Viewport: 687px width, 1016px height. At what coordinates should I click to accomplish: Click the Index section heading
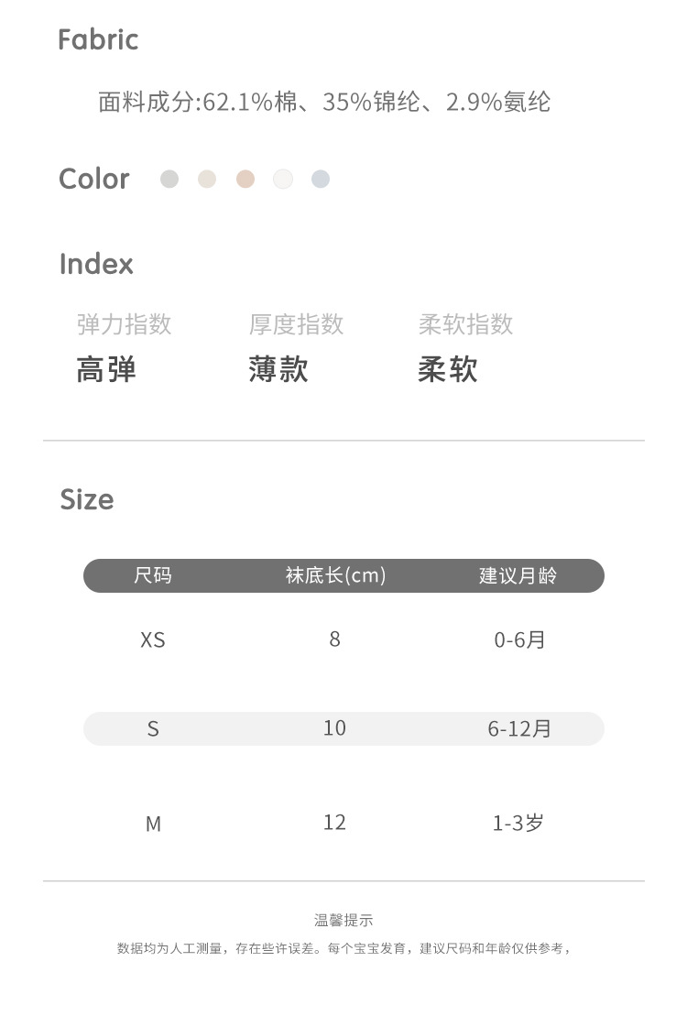click(96, 264)
